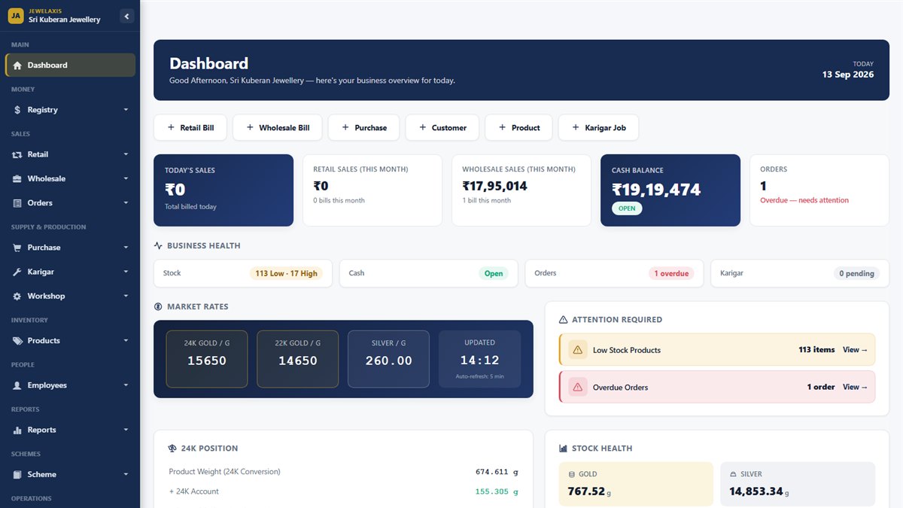Open the Scheme sidebar section
Image resolution: width=903 pixels, height=508 pixels.
point(70,475)
